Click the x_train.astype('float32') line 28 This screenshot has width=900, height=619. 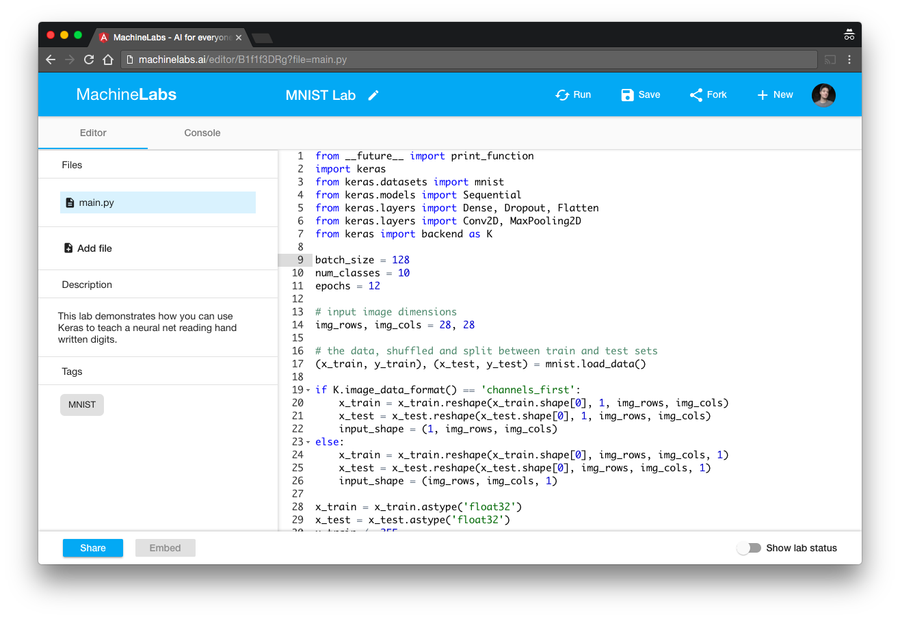tap(419, 507)
